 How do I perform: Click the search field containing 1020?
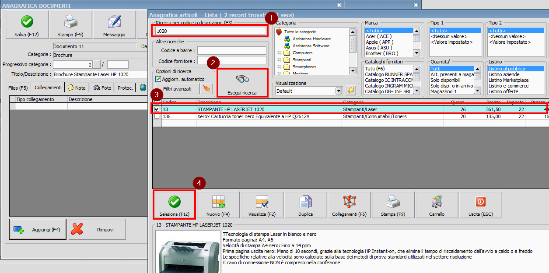click(x=210, y=31)
